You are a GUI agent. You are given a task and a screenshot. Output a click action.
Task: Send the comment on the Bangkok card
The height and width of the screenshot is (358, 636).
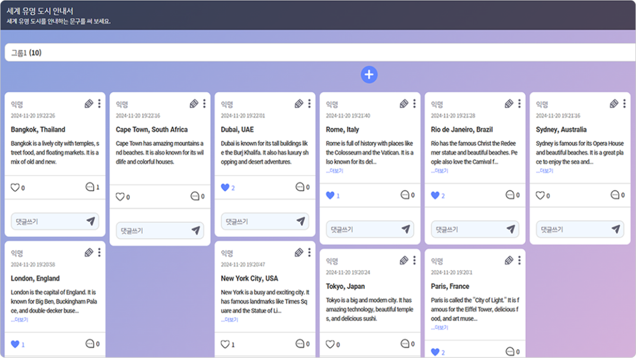[91, 222]
